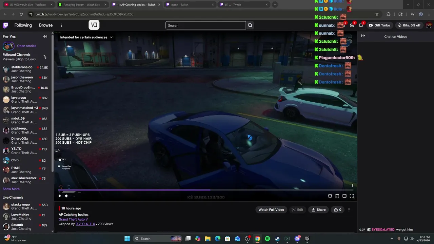The width and height of the screenshot is (434, 244).
Task: Open jaystayup channel in sidebar
Action: coord(25,100)
